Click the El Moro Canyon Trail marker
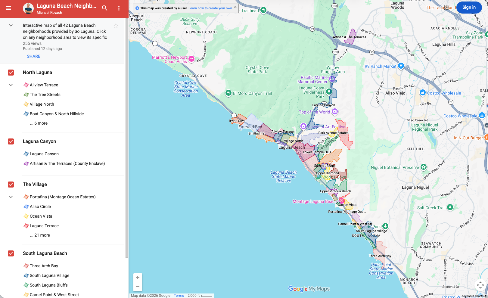 pos(228,93)
